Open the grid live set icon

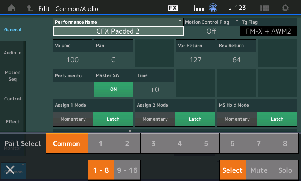coord(265,8)
